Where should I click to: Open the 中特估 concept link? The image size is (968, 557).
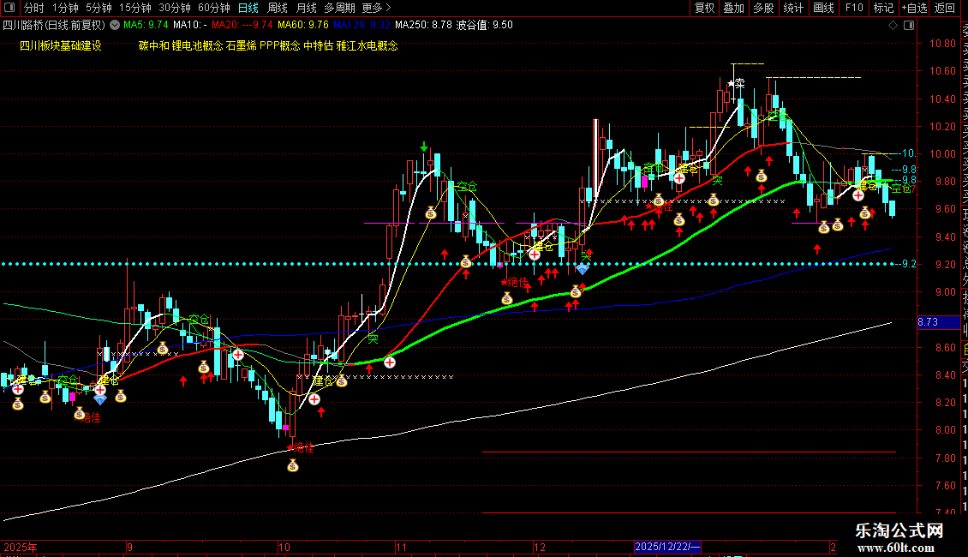click(x=318, y=45)
